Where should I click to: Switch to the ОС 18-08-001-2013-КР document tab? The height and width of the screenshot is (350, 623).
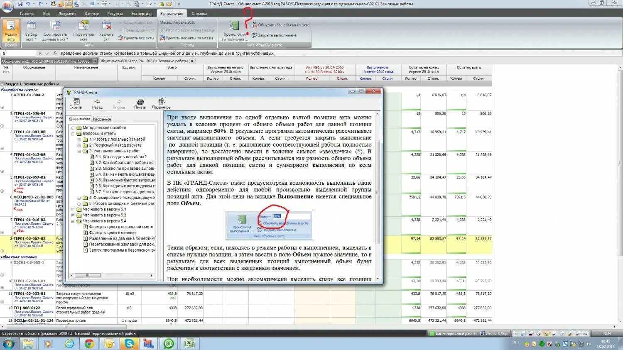[x=46, y=61]
